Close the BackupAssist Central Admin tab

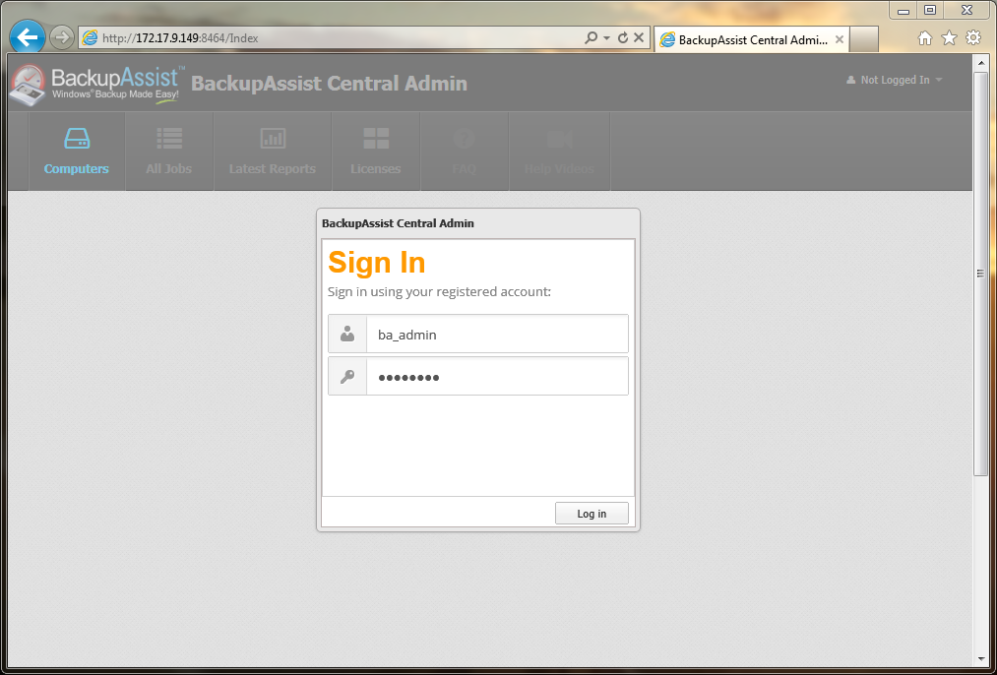tap(840, 40)
